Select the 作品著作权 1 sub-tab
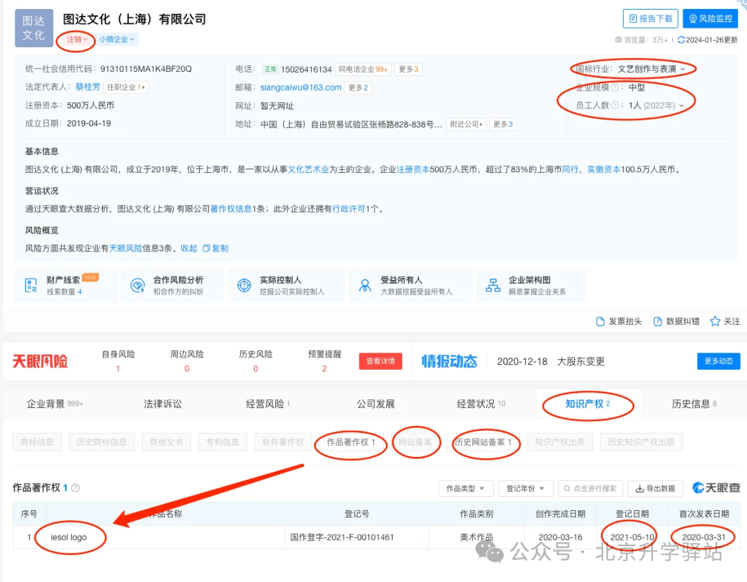Viewport: 747px width, 582px height. (351, 442)
